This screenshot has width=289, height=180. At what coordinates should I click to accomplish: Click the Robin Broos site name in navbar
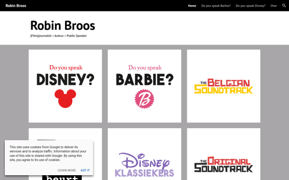pyautogui.click(x=16, y=6)
